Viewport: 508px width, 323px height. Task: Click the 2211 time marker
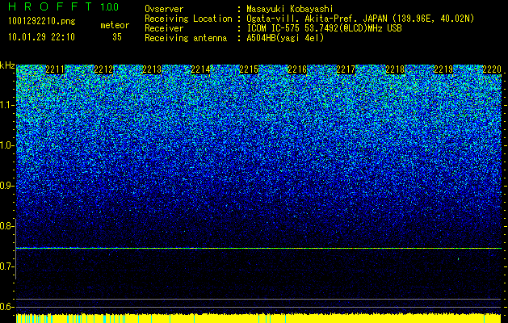(x=55, y=69)
